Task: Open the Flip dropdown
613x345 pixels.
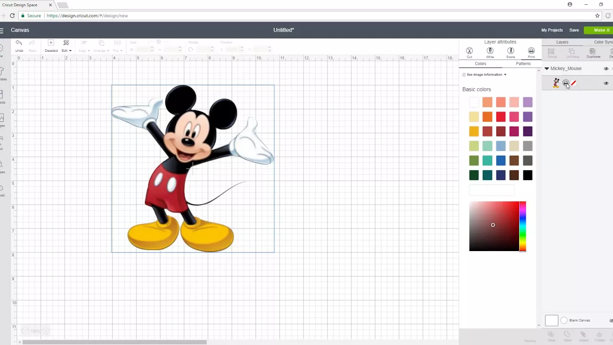Action: 118,46
